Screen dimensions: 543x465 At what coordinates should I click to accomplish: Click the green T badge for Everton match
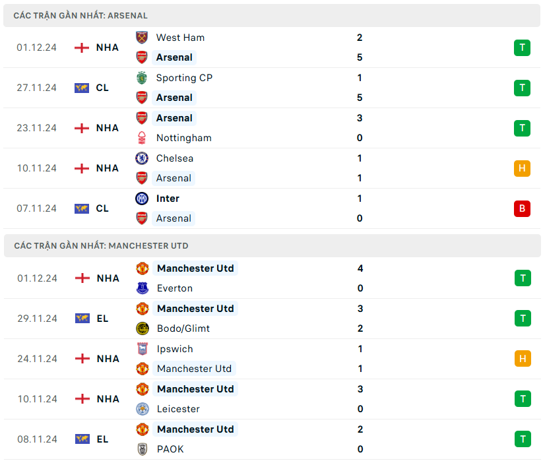pos(523,278)
